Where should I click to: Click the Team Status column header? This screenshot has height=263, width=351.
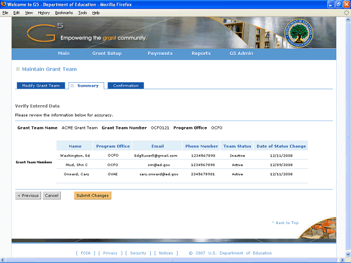tap(237, 146)
